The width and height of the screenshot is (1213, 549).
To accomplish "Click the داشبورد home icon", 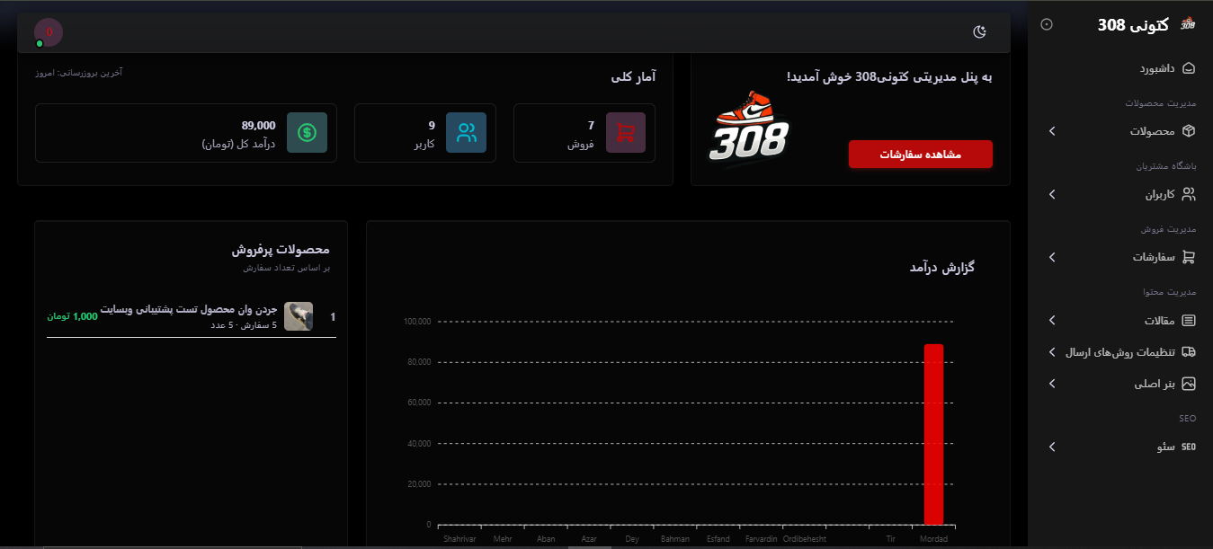I will coord(1189,68).
